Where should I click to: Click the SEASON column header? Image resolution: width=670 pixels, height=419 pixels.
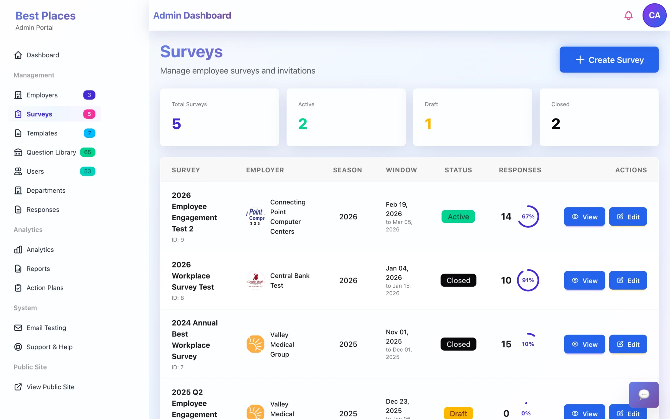coord(347,170)
